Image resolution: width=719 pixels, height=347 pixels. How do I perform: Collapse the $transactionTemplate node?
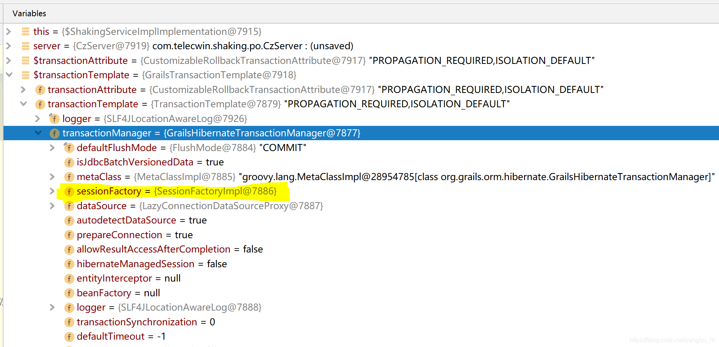[9, 75]
